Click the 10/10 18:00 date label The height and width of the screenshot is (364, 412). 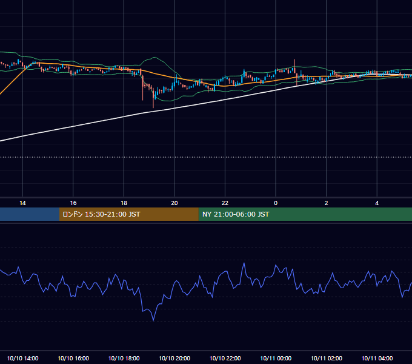point(124,358)
